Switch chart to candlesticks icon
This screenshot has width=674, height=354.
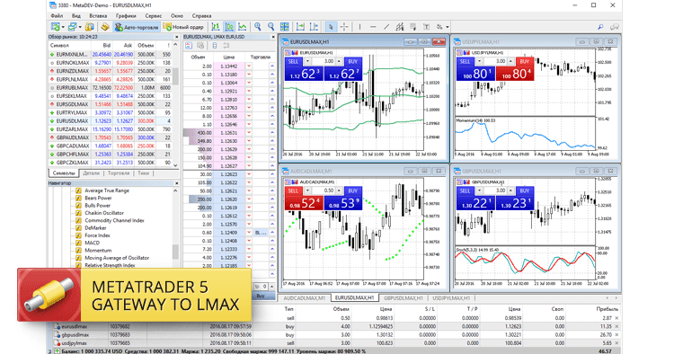point(229,27)
